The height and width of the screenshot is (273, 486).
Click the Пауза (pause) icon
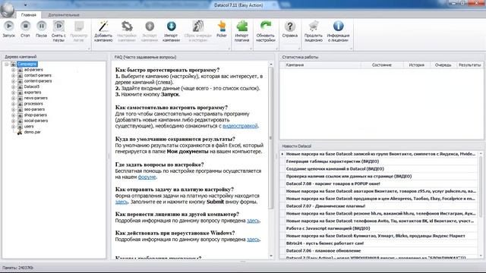41,26
